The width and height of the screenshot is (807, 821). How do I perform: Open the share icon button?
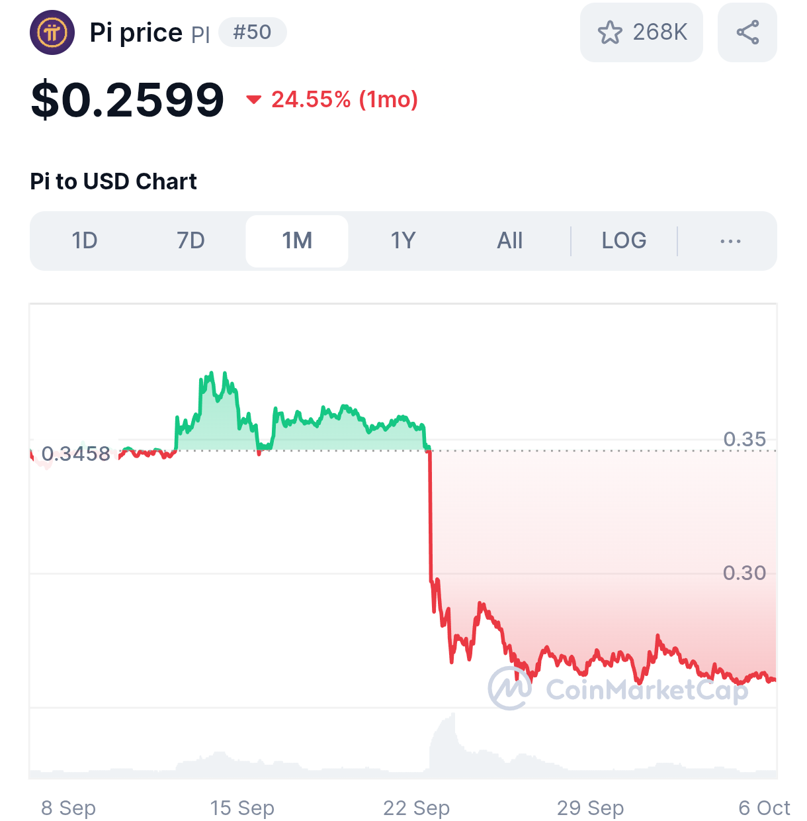click(x=747, y=32)
